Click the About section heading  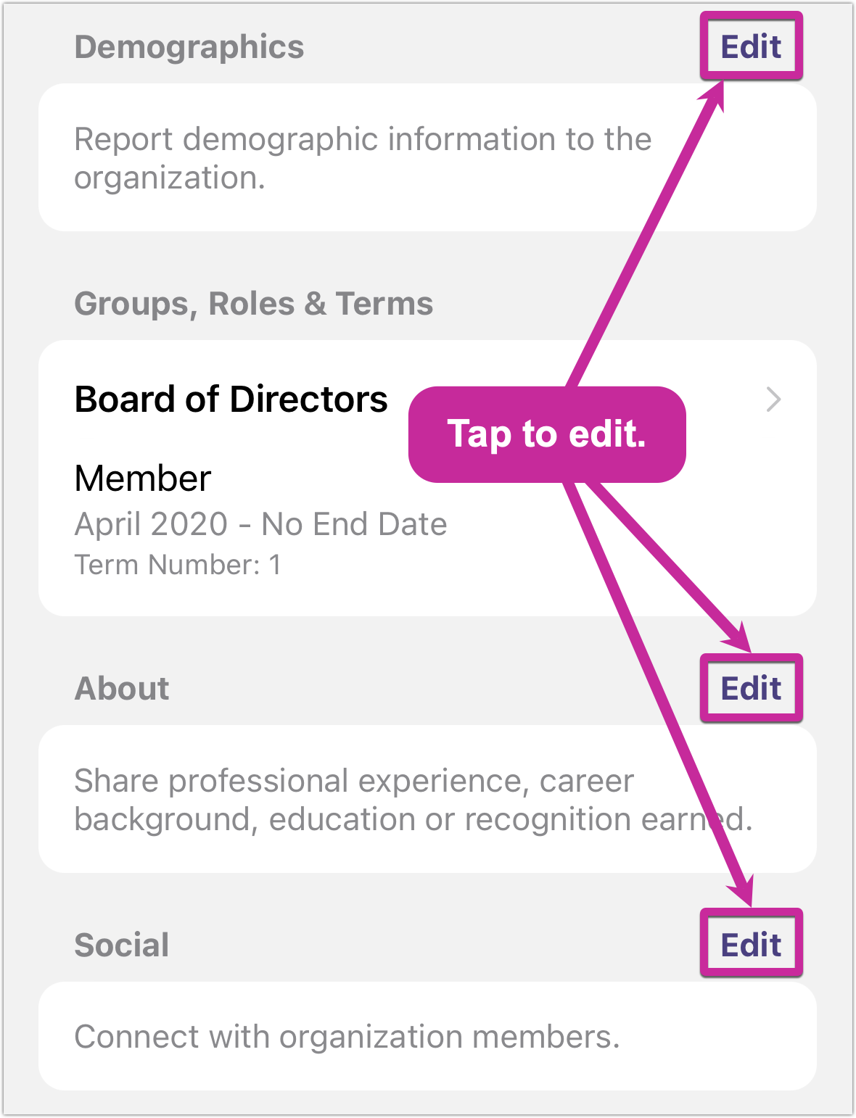pyautogui.click(x=122, y=689)
